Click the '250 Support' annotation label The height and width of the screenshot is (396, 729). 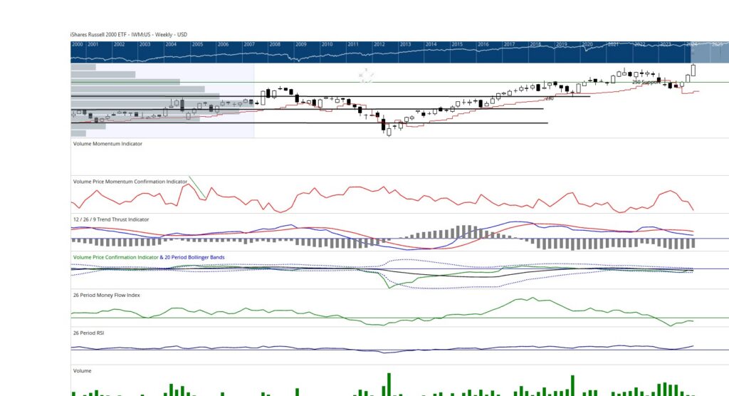pyautogui.click(x=646, y=82)
